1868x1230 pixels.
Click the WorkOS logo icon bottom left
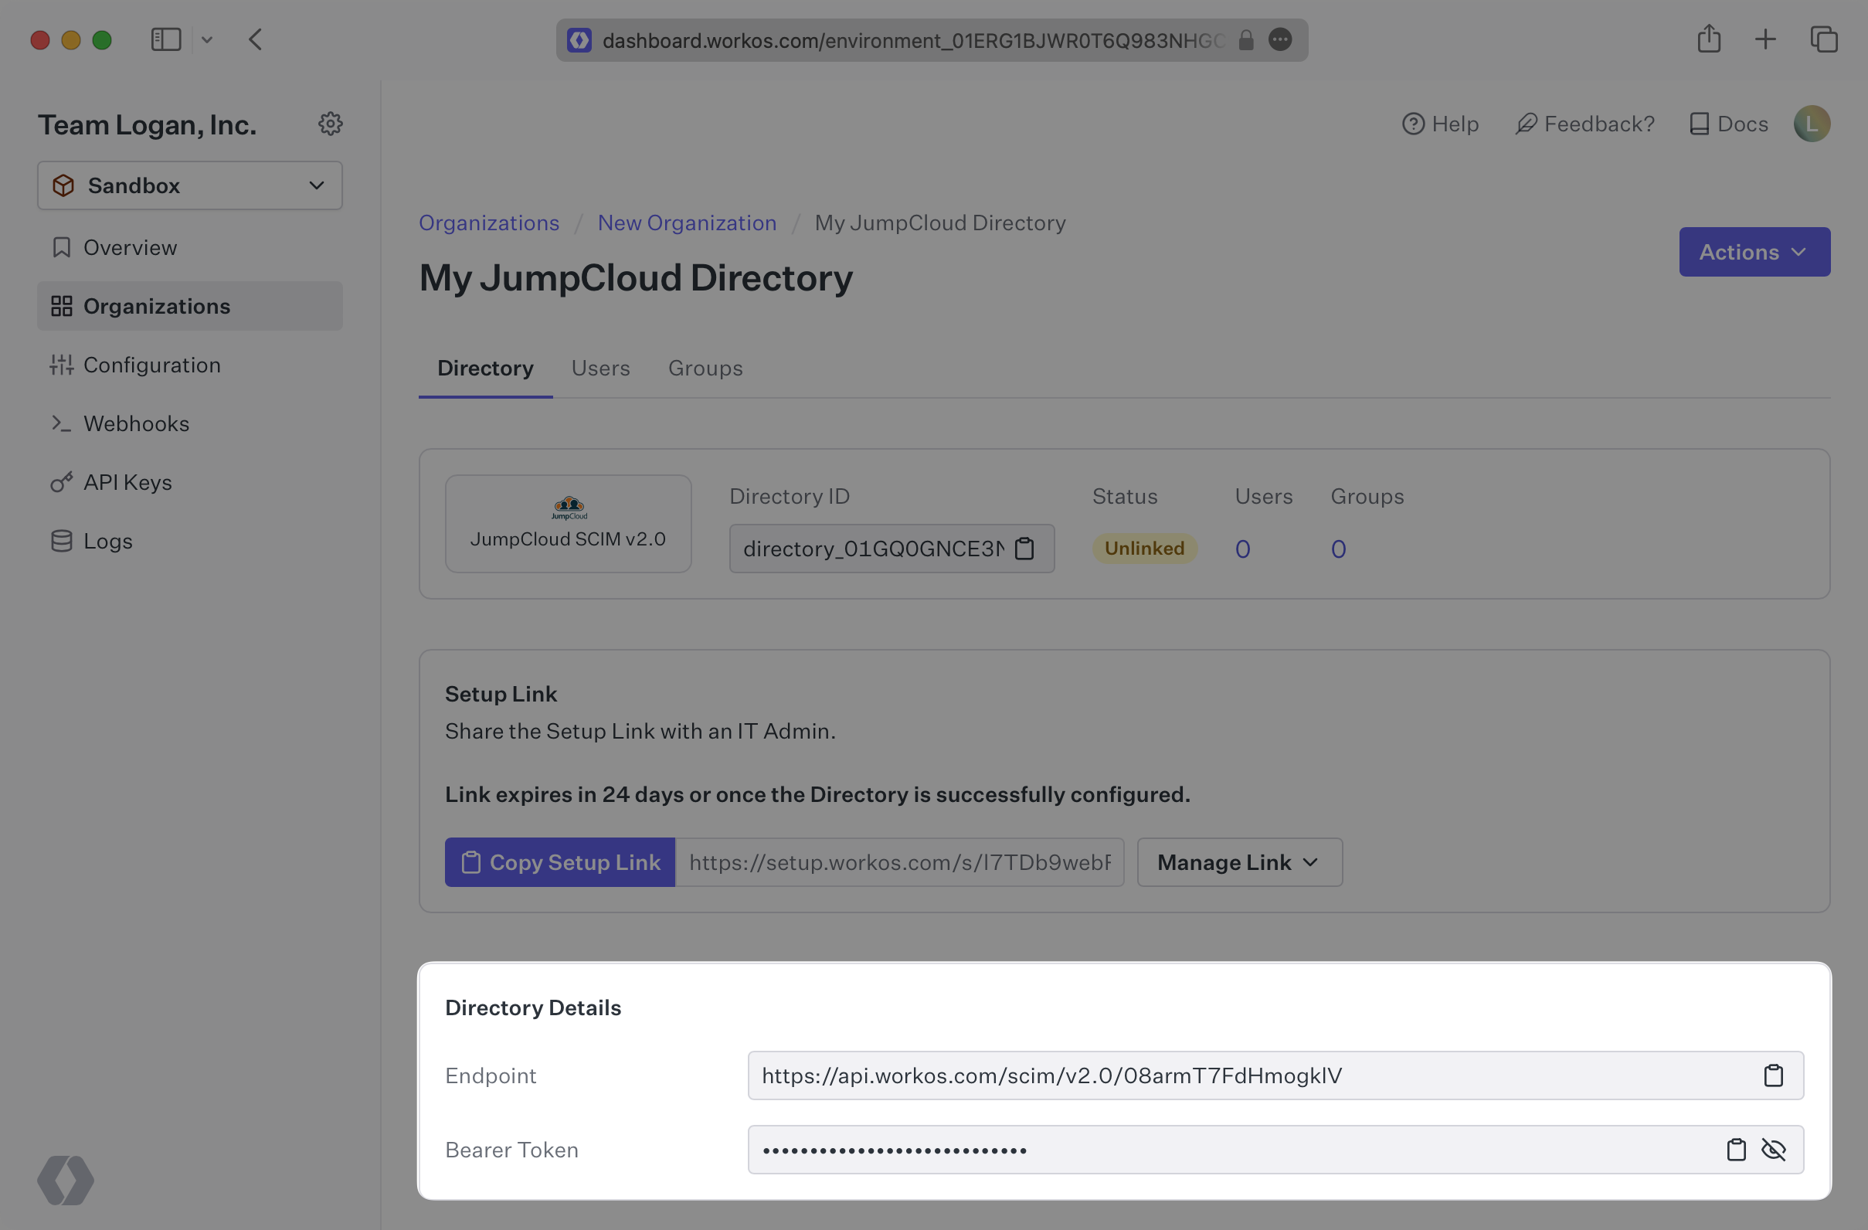(x=66, y=1177)
